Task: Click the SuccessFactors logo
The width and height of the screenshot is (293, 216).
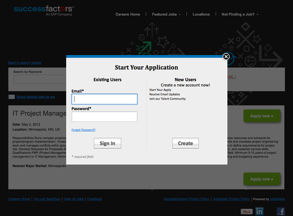Action: click(44, 11)
